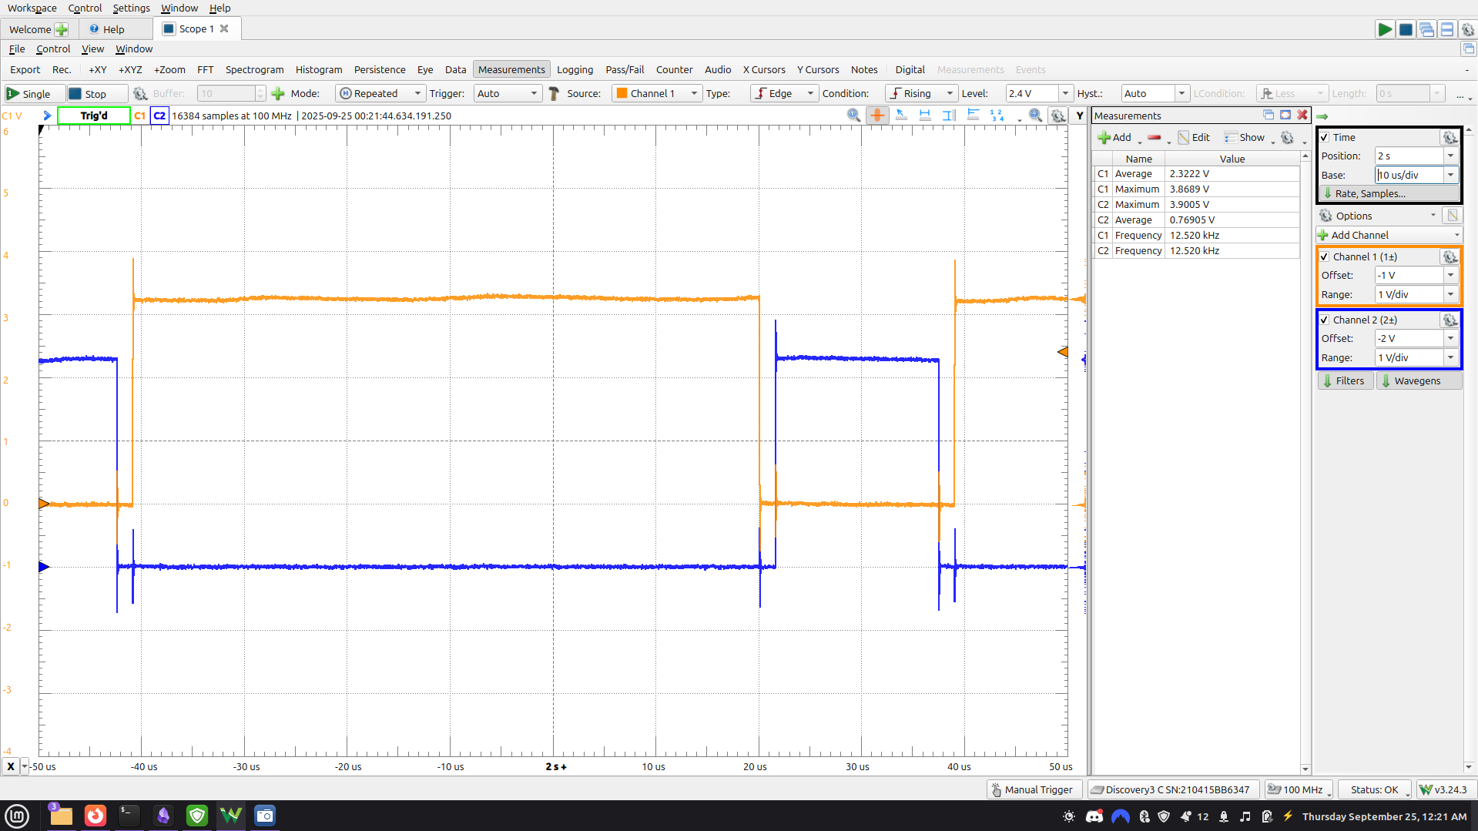Image resolution: width=1478 pixels, height=831 pixels.
Task: Open the time Base dropdown arrow
Action: tap(1450, 175)
